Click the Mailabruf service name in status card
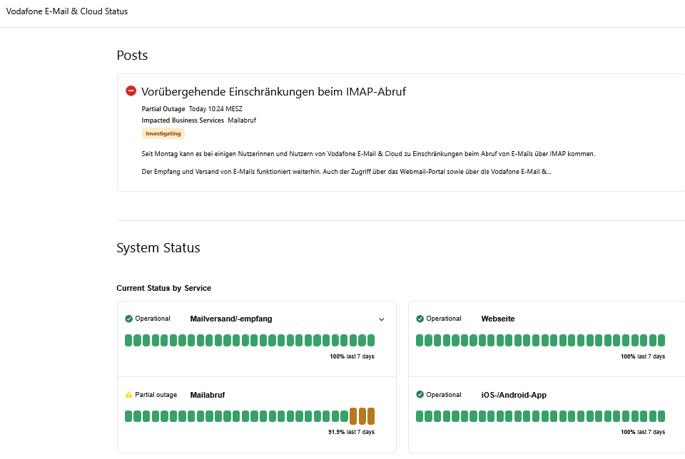The image size is (685, 459). (x=208, y=395)
